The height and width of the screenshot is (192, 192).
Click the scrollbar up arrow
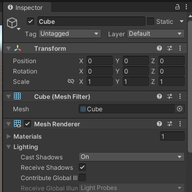click(x=190, y=16)
